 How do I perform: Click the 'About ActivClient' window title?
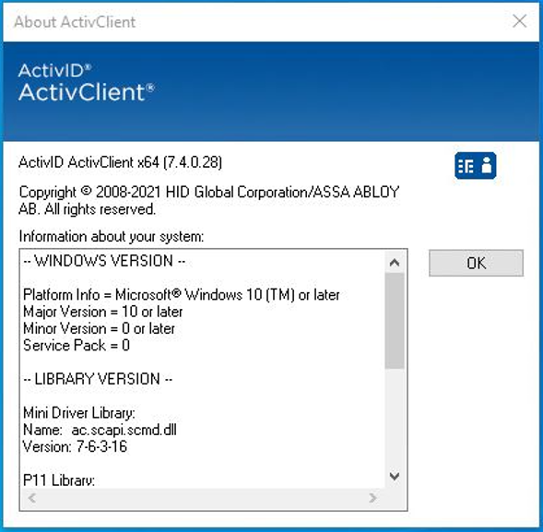coord(75,22)
